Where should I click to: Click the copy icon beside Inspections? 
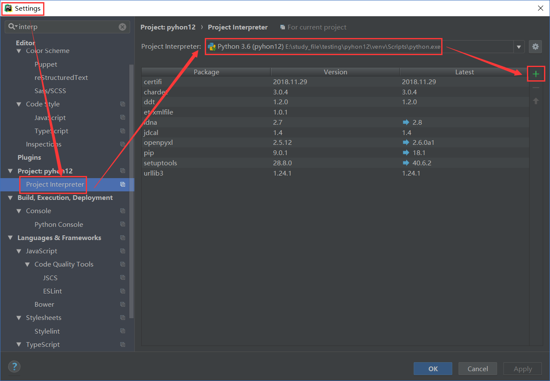coord(122,144)
